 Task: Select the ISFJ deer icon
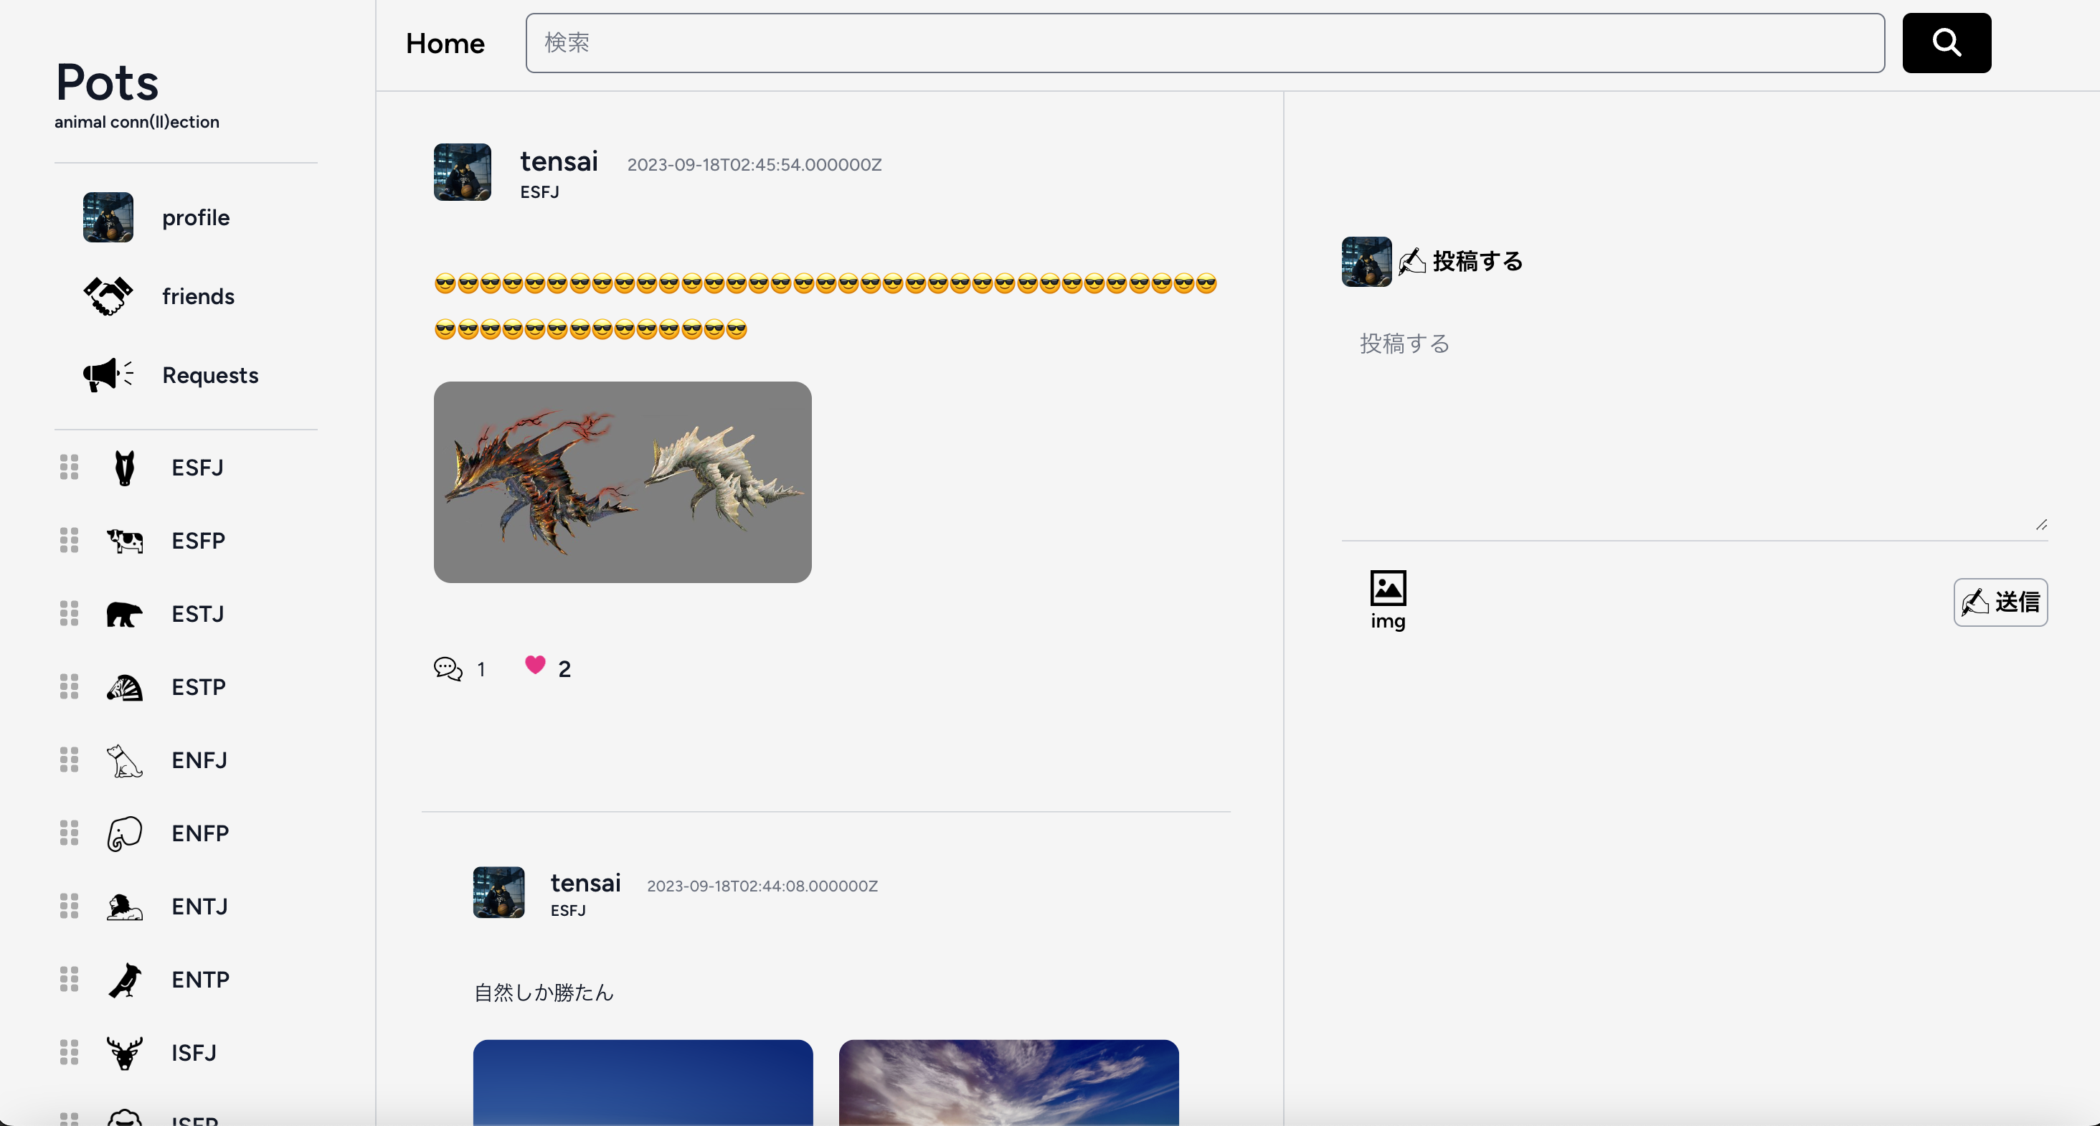pos(125,1053)
